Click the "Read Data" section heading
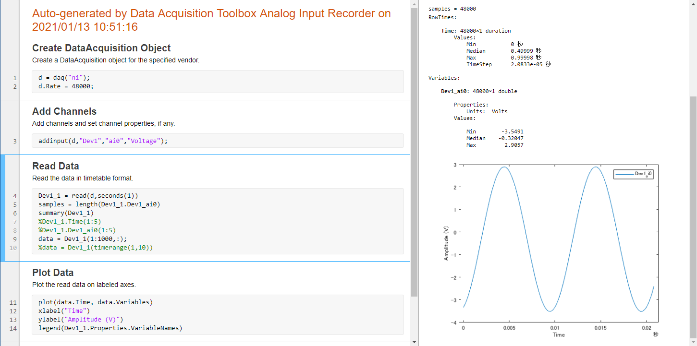 point(55,166)
